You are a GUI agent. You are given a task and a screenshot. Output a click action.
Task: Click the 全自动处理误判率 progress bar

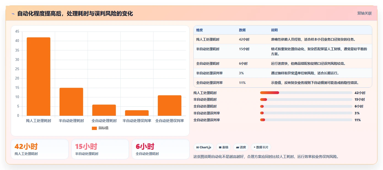point(306,120)
